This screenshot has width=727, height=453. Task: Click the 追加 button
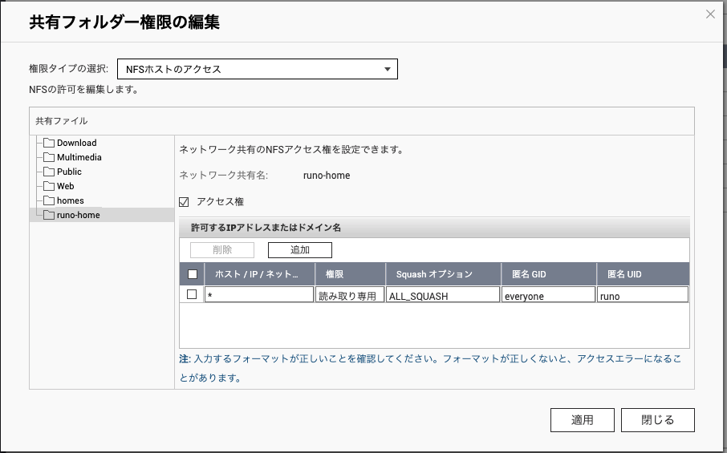pyautogui.click(x=300, y=250)
